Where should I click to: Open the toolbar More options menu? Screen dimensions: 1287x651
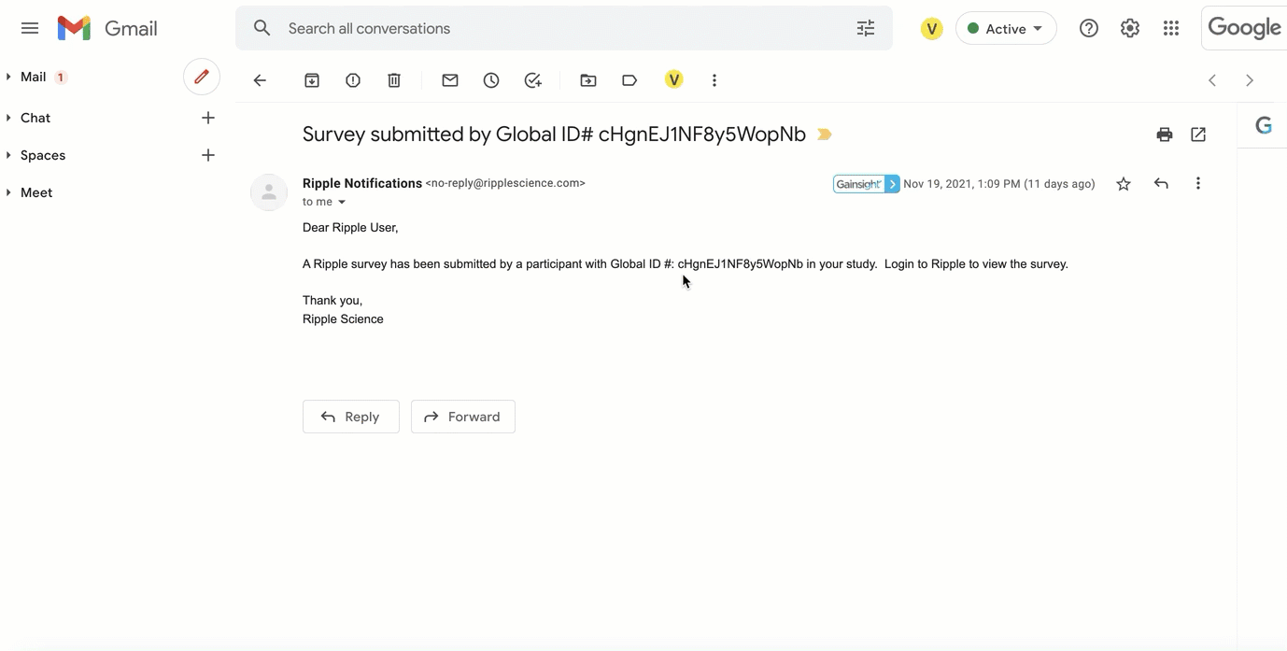(x=714, y=80)
